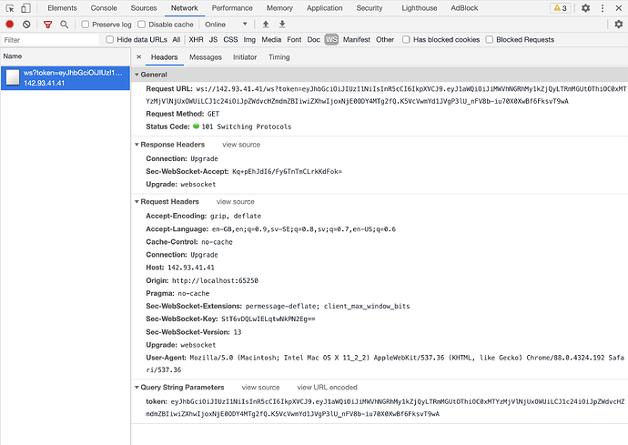The image size is (628, 445).
Task: Click the import HAR upload arrow
Action: (265, 25)
